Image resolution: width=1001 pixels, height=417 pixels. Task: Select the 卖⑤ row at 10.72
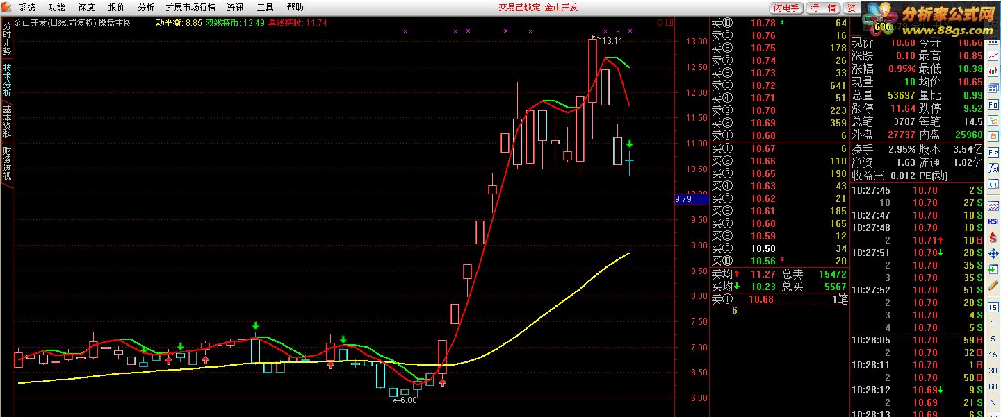pyautogui.click(x=779, y=85)
